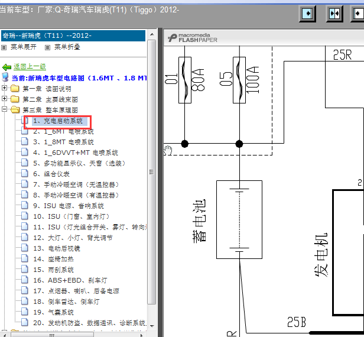The image size is (364, 337).
Task: Click the 25R wire label in diagram
Action: (x=342, y=55)
